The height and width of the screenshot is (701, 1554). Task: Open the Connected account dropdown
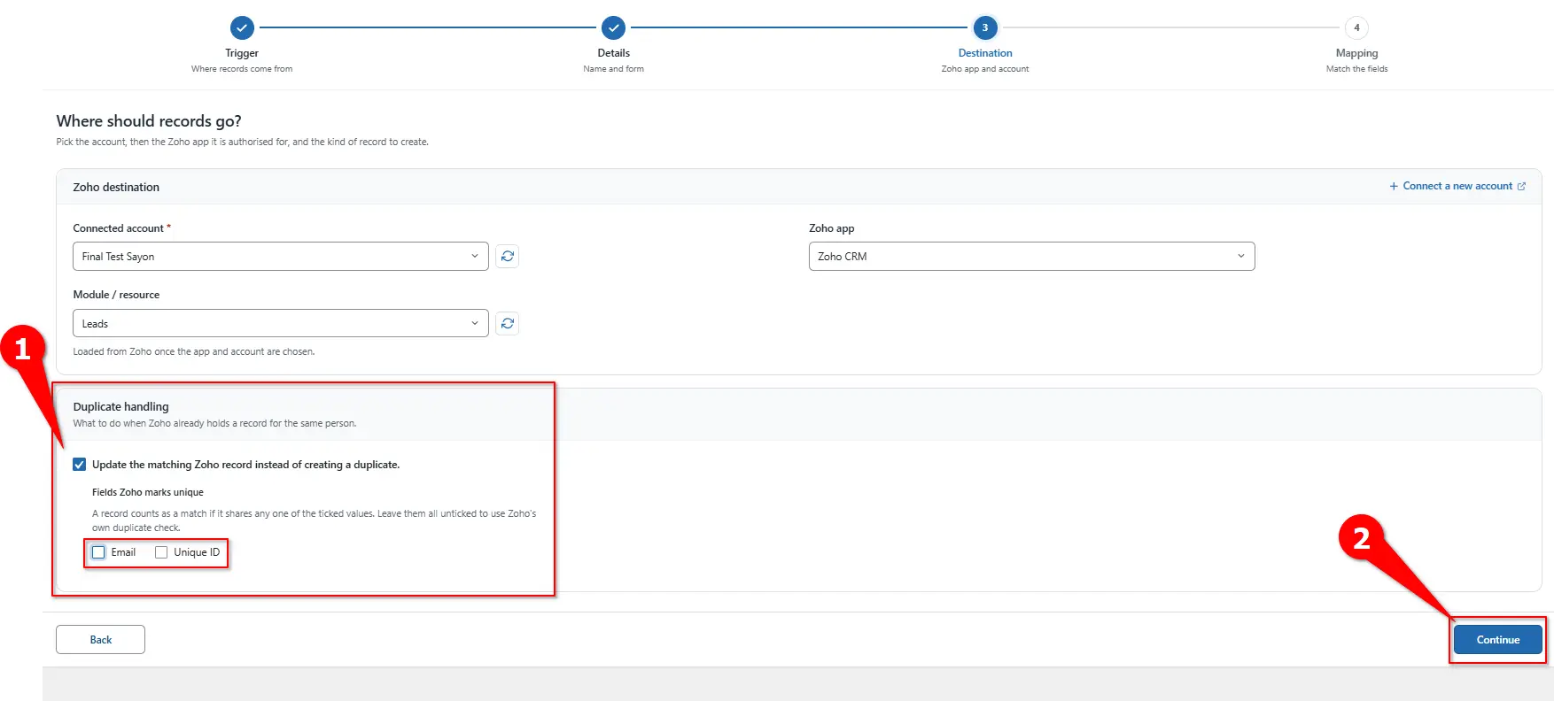point(280,257)
